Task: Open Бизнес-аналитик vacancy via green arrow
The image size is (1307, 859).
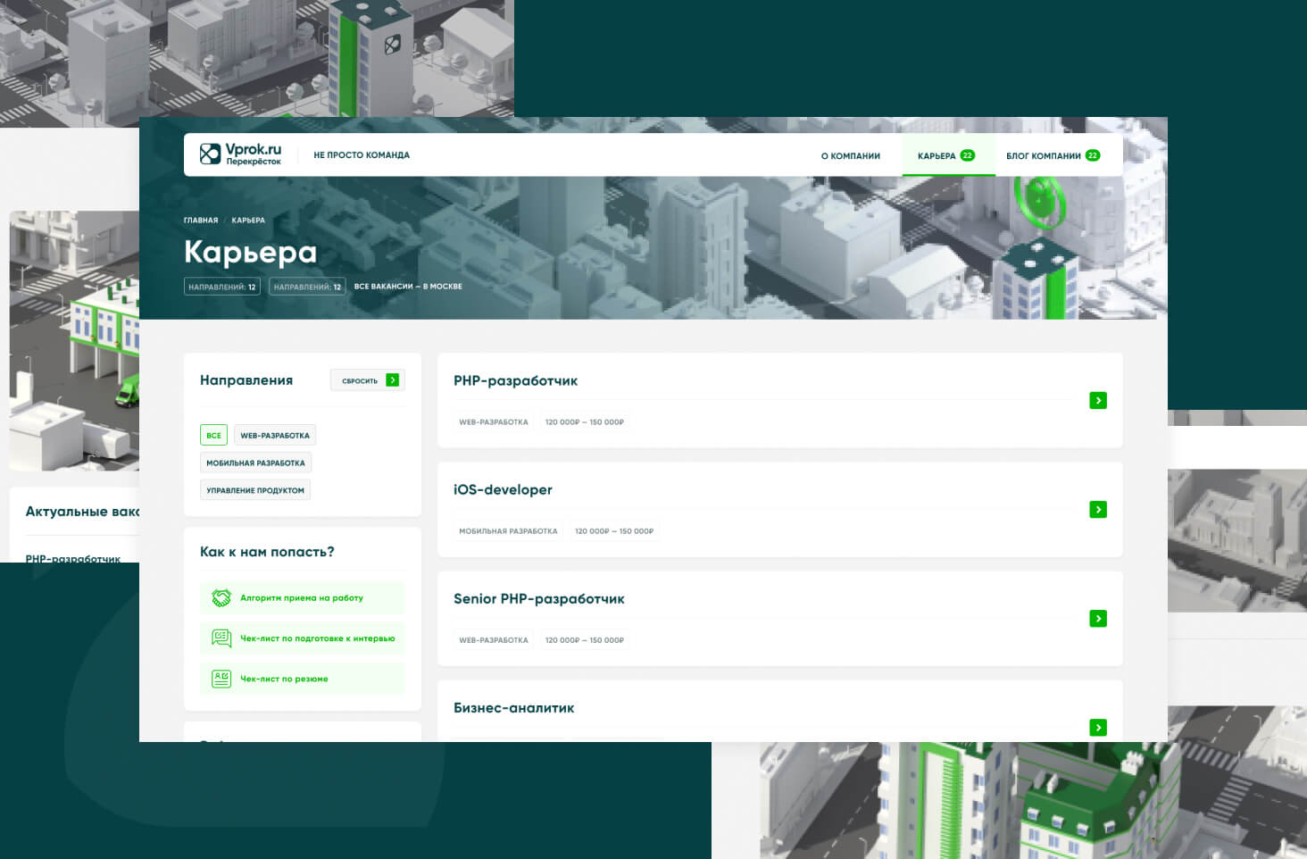Action: [x=1098, y=728]
